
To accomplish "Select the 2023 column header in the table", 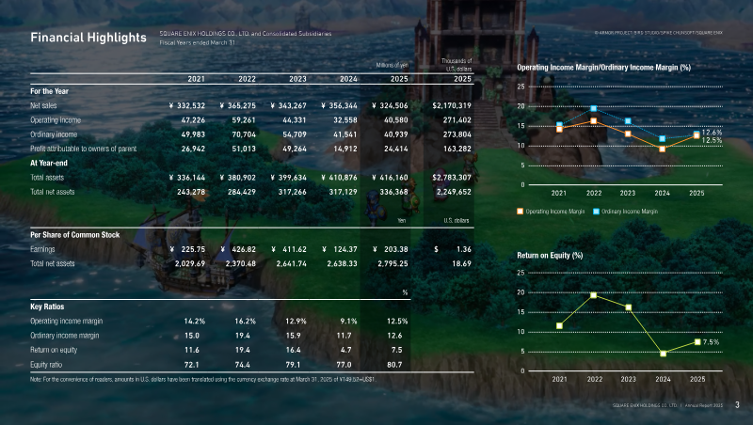I will click(297, 78).
